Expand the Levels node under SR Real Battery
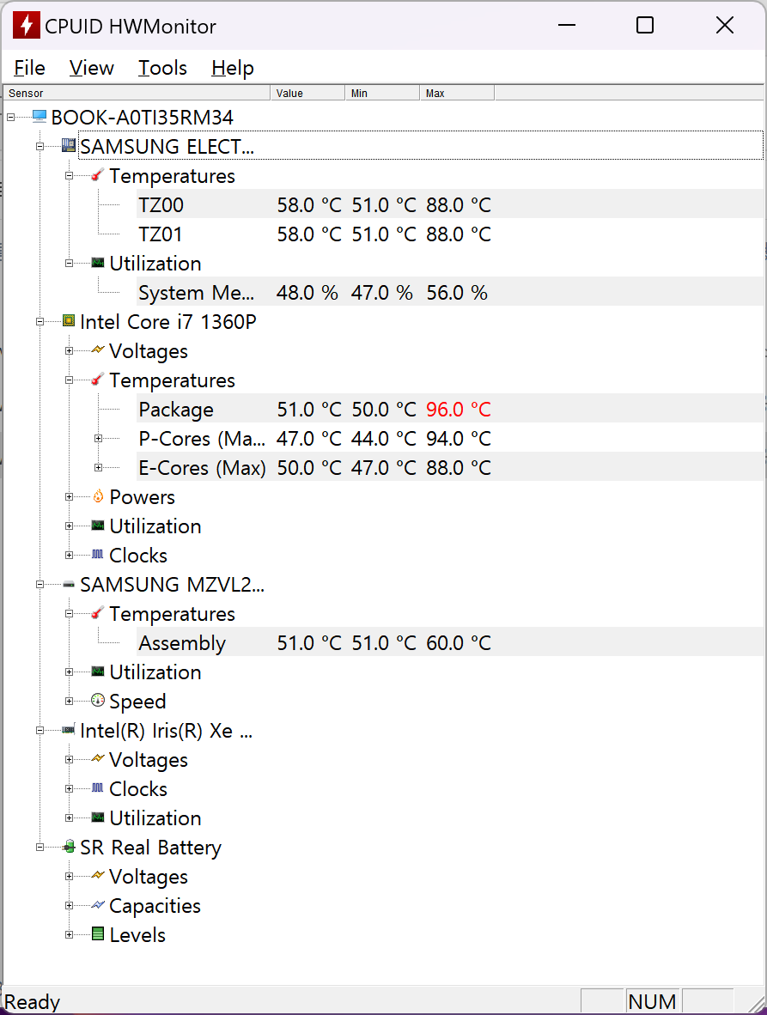The width and height of the screenshot is (767, 1015). point(70,935)
